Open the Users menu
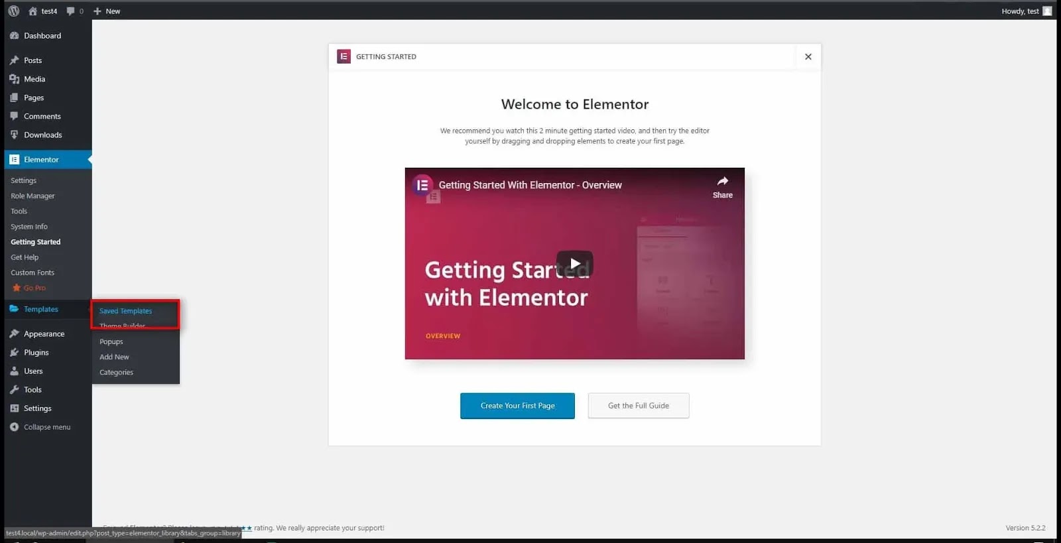This screenshot has width=1061, height=543. click(x=33, y=371)
